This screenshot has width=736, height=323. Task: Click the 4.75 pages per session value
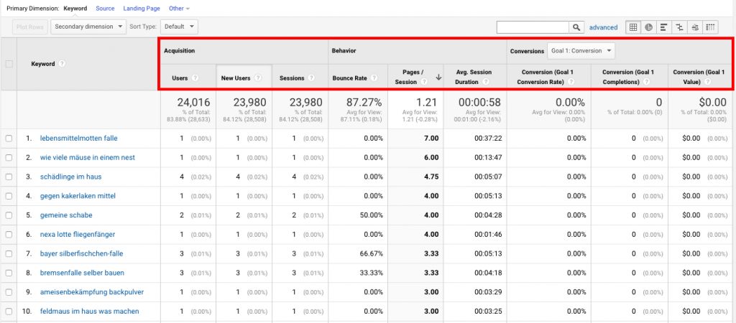[431, 177]
